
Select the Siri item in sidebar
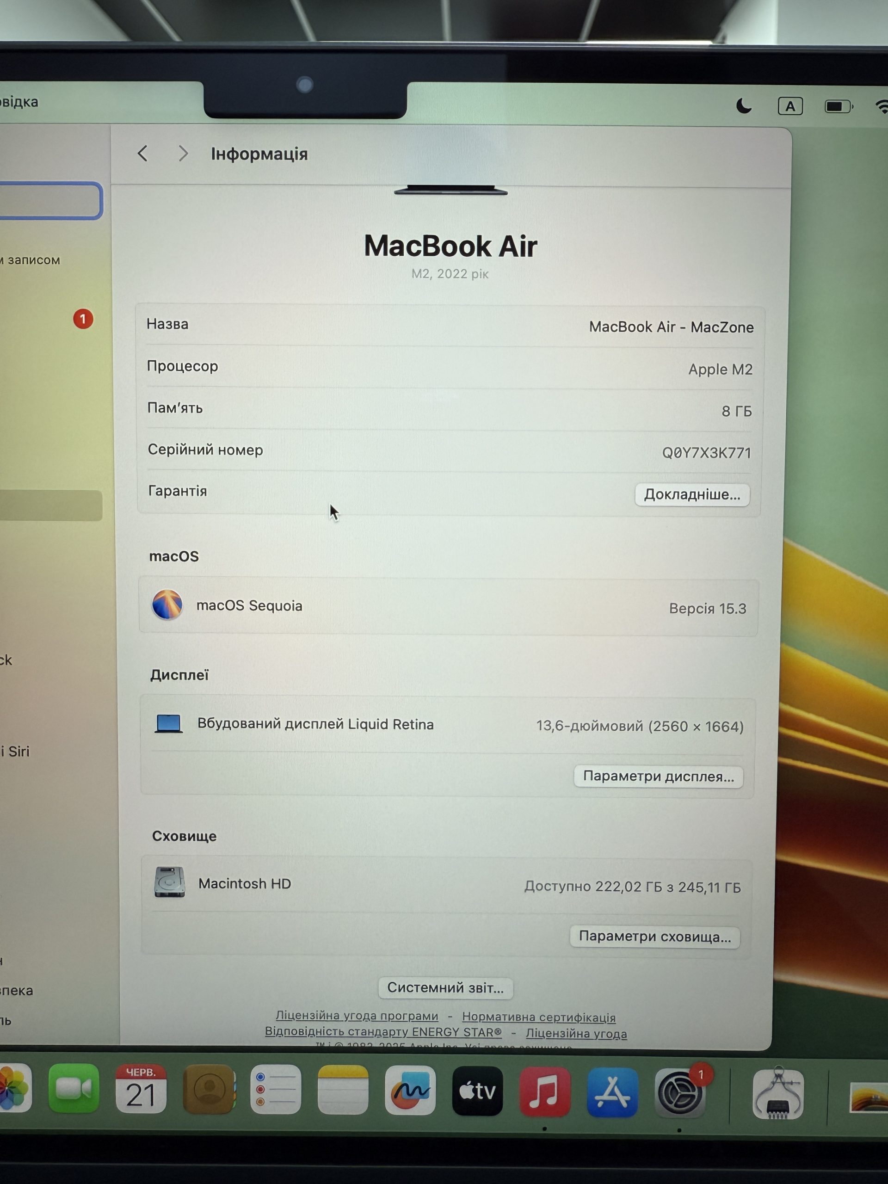click(x=15, y=752)
